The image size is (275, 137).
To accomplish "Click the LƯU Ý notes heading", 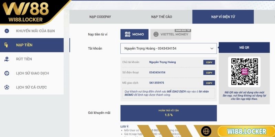I will click(x=125, y=126).
